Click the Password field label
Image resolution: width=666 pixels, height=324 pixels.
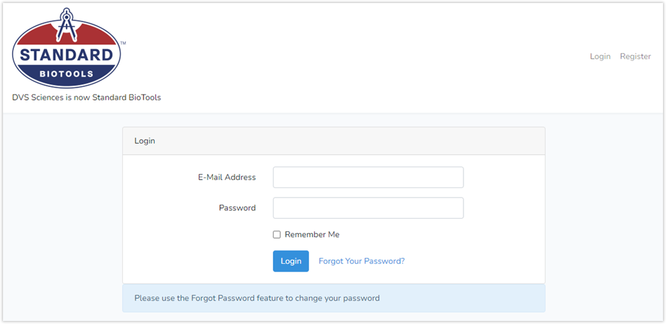237,208
